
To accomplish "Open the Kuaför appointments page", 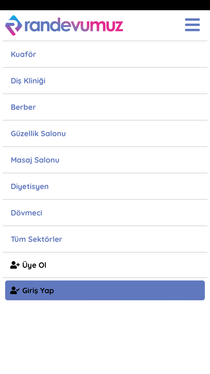I will 23,54.
